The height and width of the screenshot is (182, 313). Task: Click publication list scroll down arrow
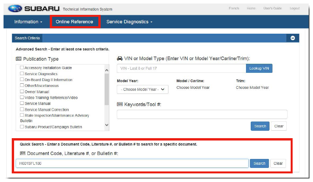107,125
